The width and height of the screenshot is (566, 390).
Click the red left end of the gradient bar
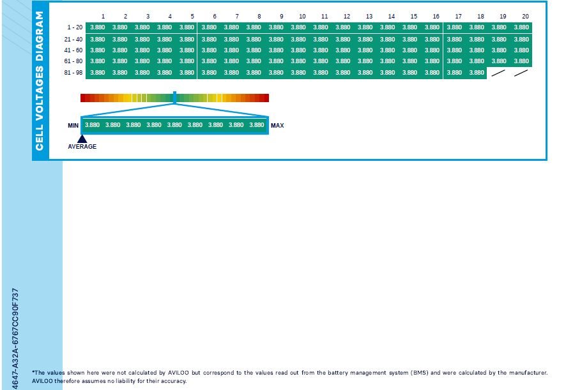(x=84, y=98)
